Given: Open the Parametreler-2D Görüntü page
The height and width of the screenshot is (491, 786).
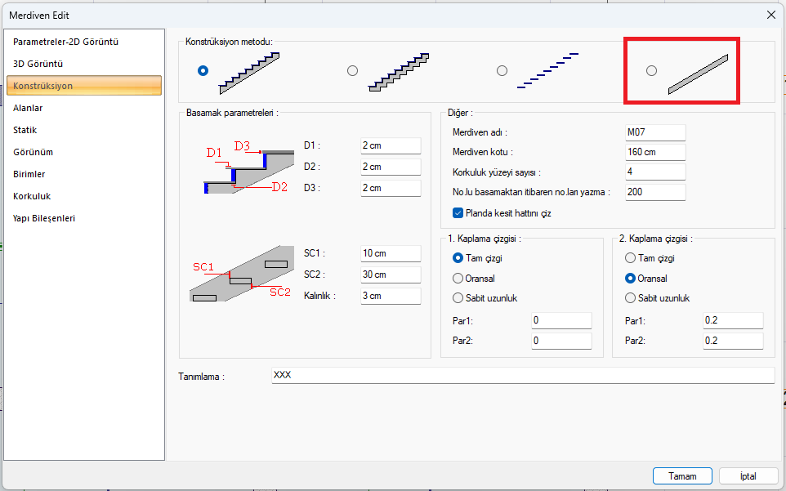Looking at the screenshot, I should click(x=66, y=42).
